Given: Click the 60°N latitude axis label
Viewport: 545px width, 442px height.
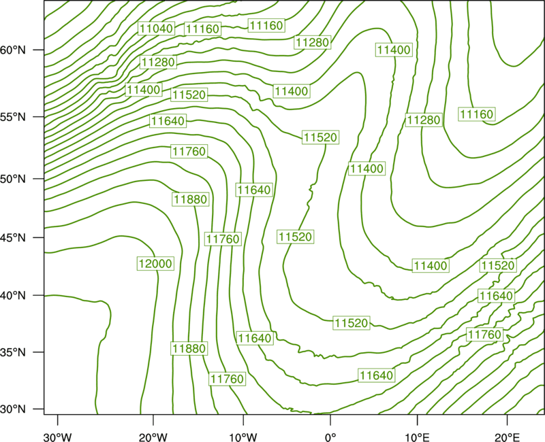Looking at the screenshot, I should 13,50.
